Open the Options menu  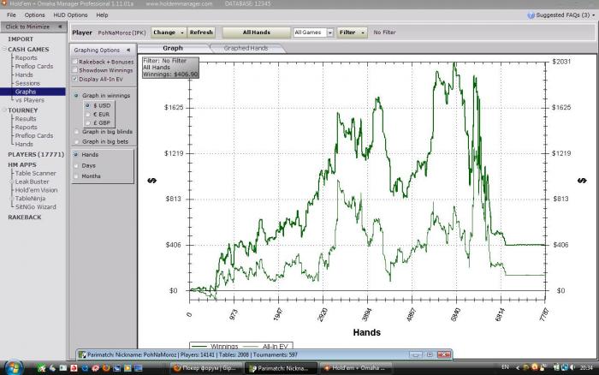[34, 15]
